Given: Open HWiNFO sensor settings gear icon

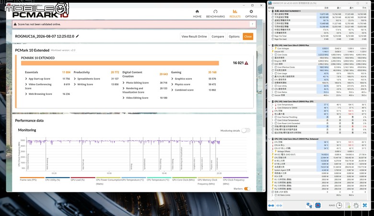Looking at the screenshot, I should click(356, 205).
